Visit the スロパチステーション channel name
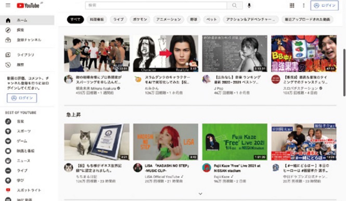 301,89
